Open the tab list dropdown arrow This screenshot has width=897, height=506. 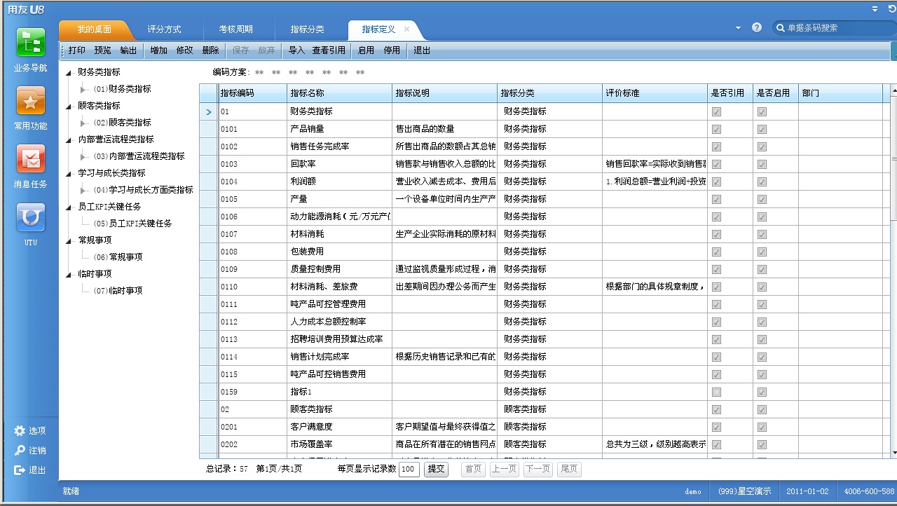click(738, 28)
